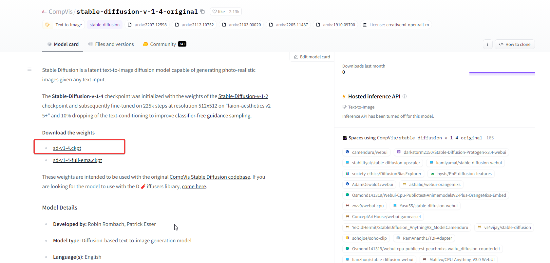Open the three-dot options menu

(x=487, y=44)
